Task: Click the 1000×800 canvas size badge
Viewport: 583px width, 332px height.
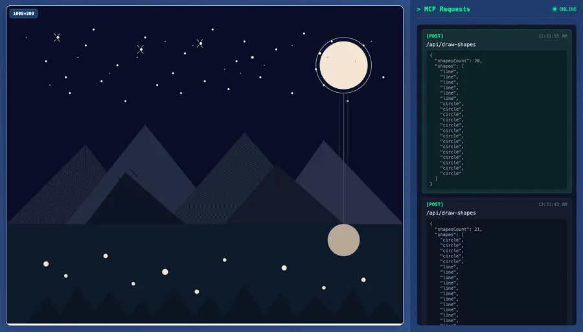Action: [x=23, y=14]
